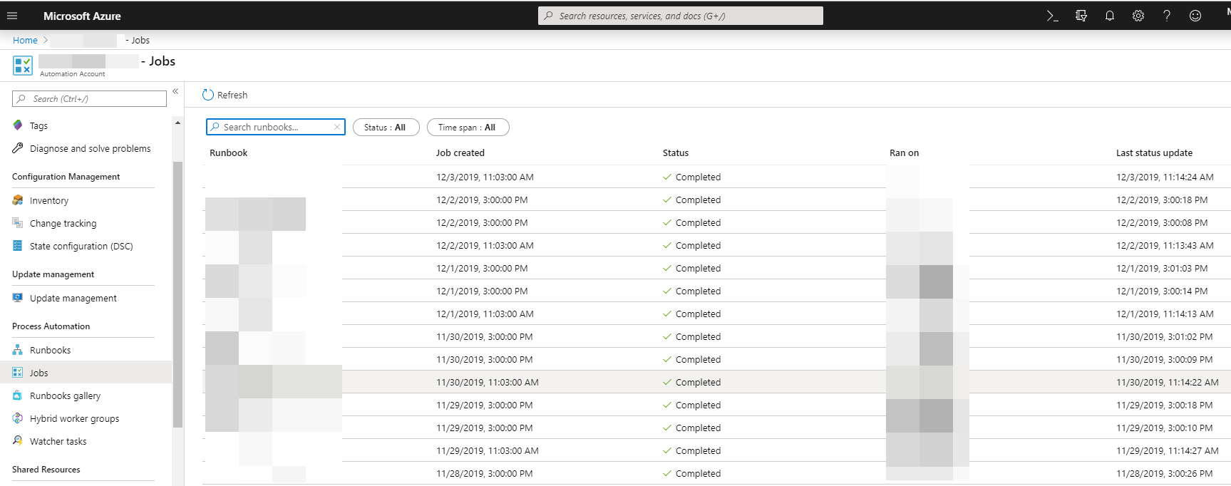Click the Refresh button label

pos(232,95)
